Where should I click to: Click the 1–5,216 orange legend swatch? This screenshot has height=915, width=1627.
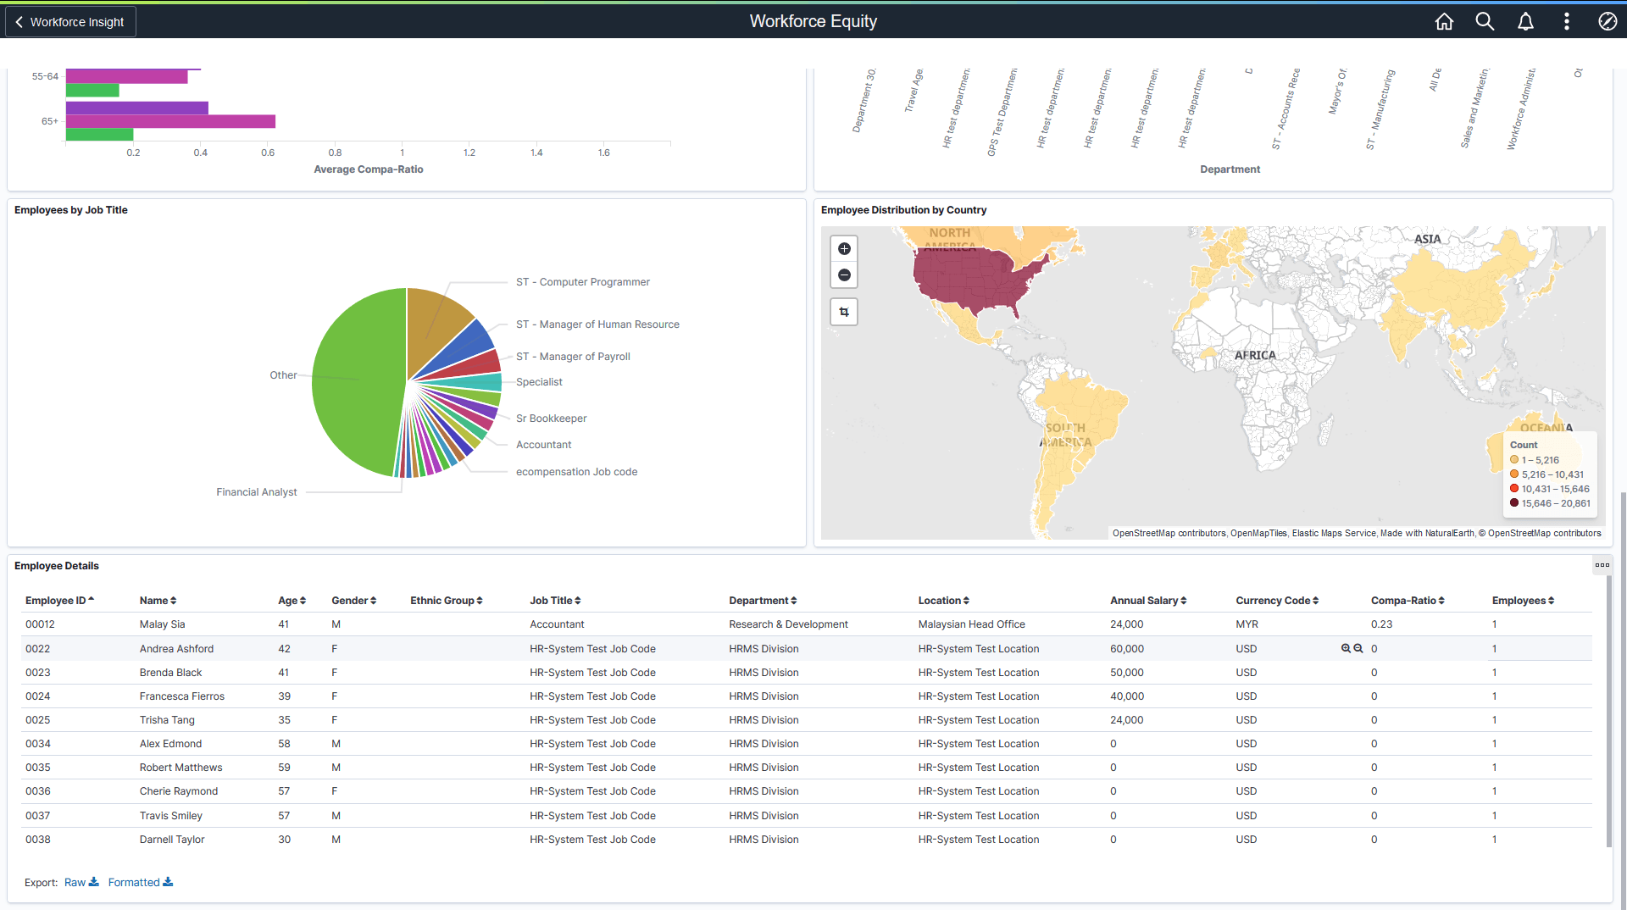coord(1515,460)
